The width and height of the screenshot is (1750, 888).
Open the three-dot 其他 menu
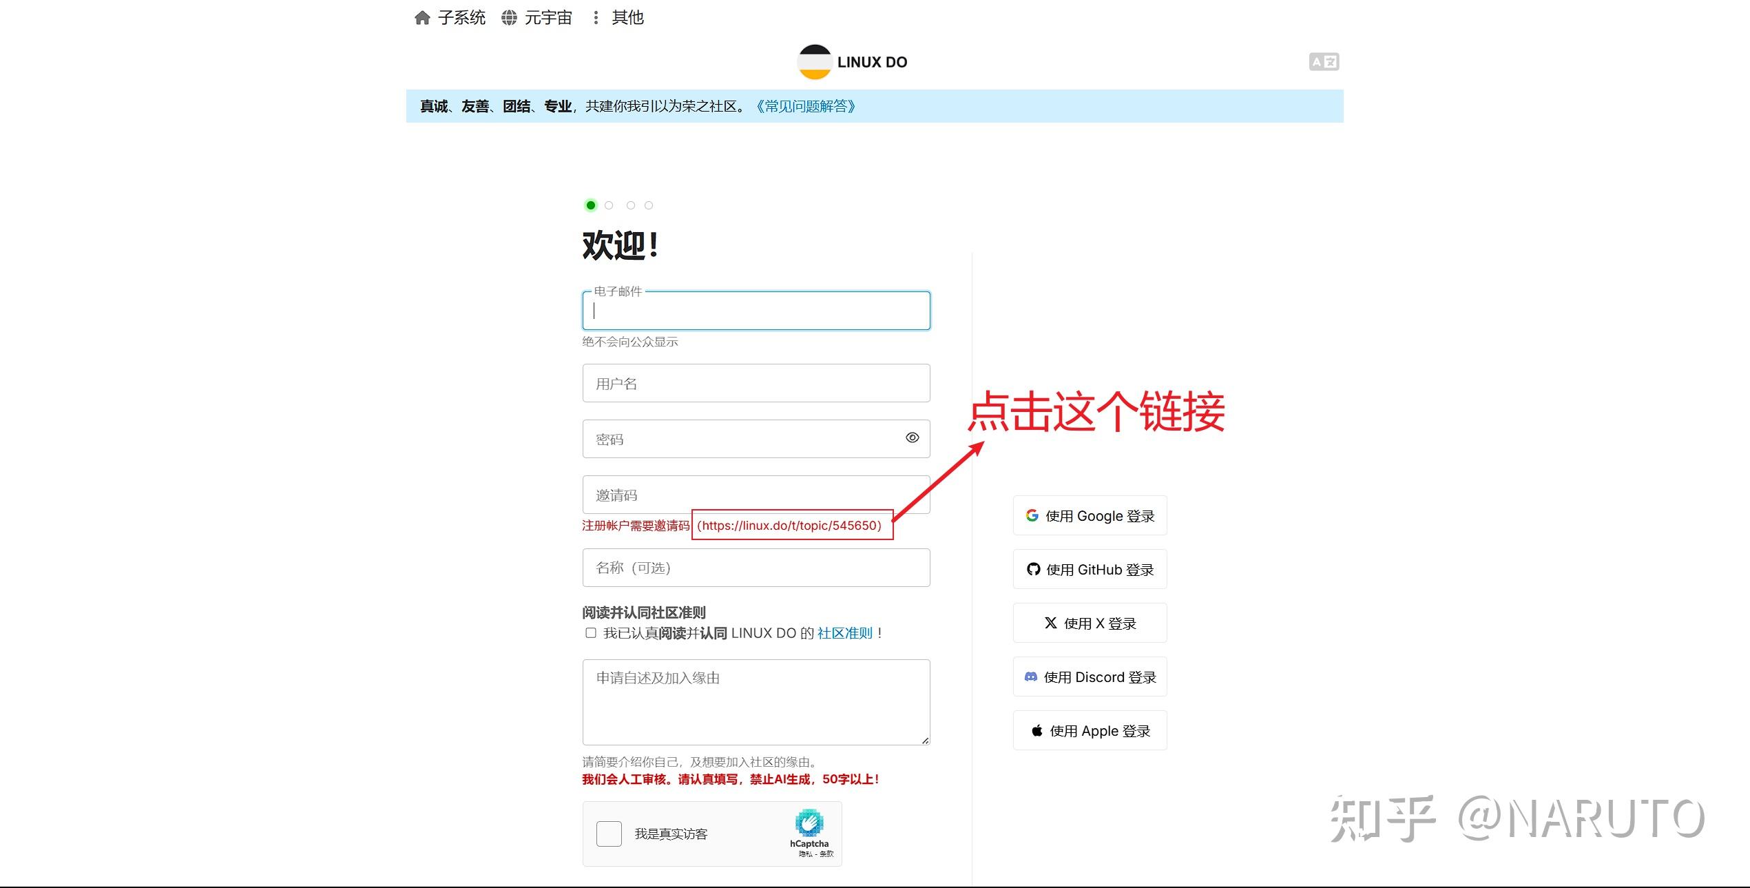click(x=596, y=18)
